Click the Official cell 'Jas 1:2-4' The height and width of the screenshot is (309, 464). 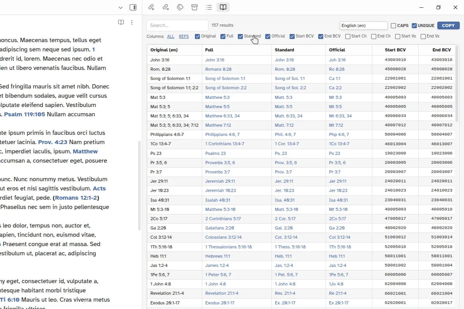pos(338,265)
